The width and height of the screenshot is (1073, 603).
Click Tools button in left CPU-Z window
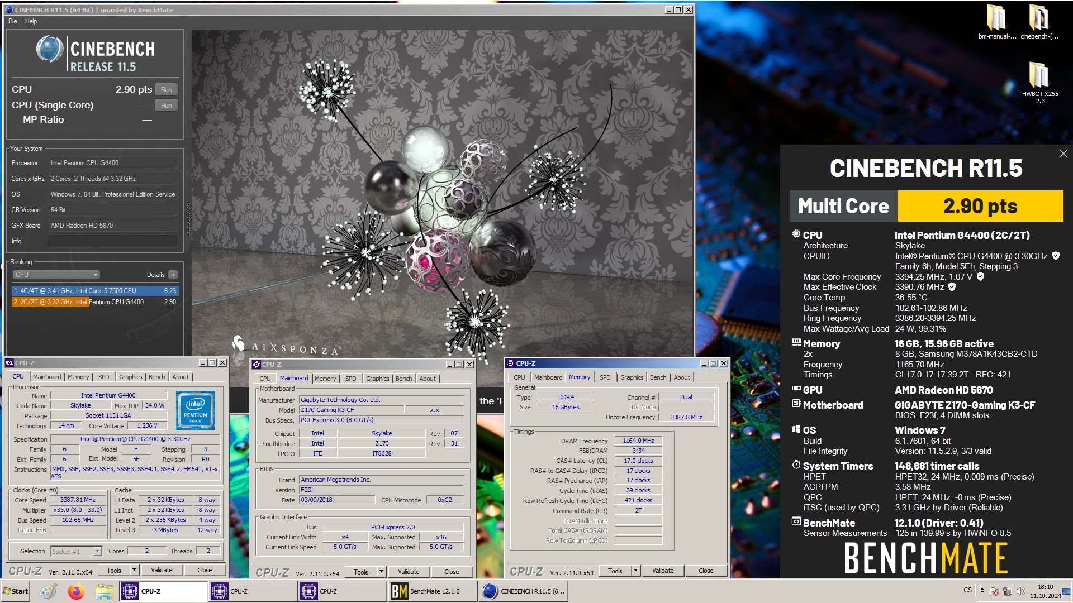[114, 570]
